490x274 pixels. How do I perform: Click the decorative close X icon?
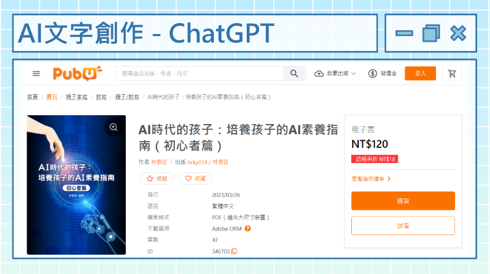point(458,33)
